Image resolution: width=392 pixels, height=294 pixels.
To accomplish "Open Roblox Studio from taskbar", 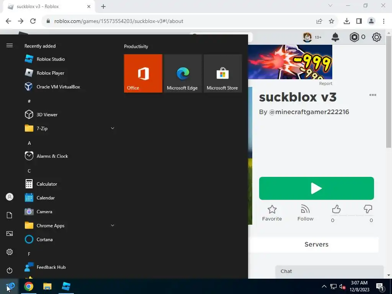I will pos(66,286).
